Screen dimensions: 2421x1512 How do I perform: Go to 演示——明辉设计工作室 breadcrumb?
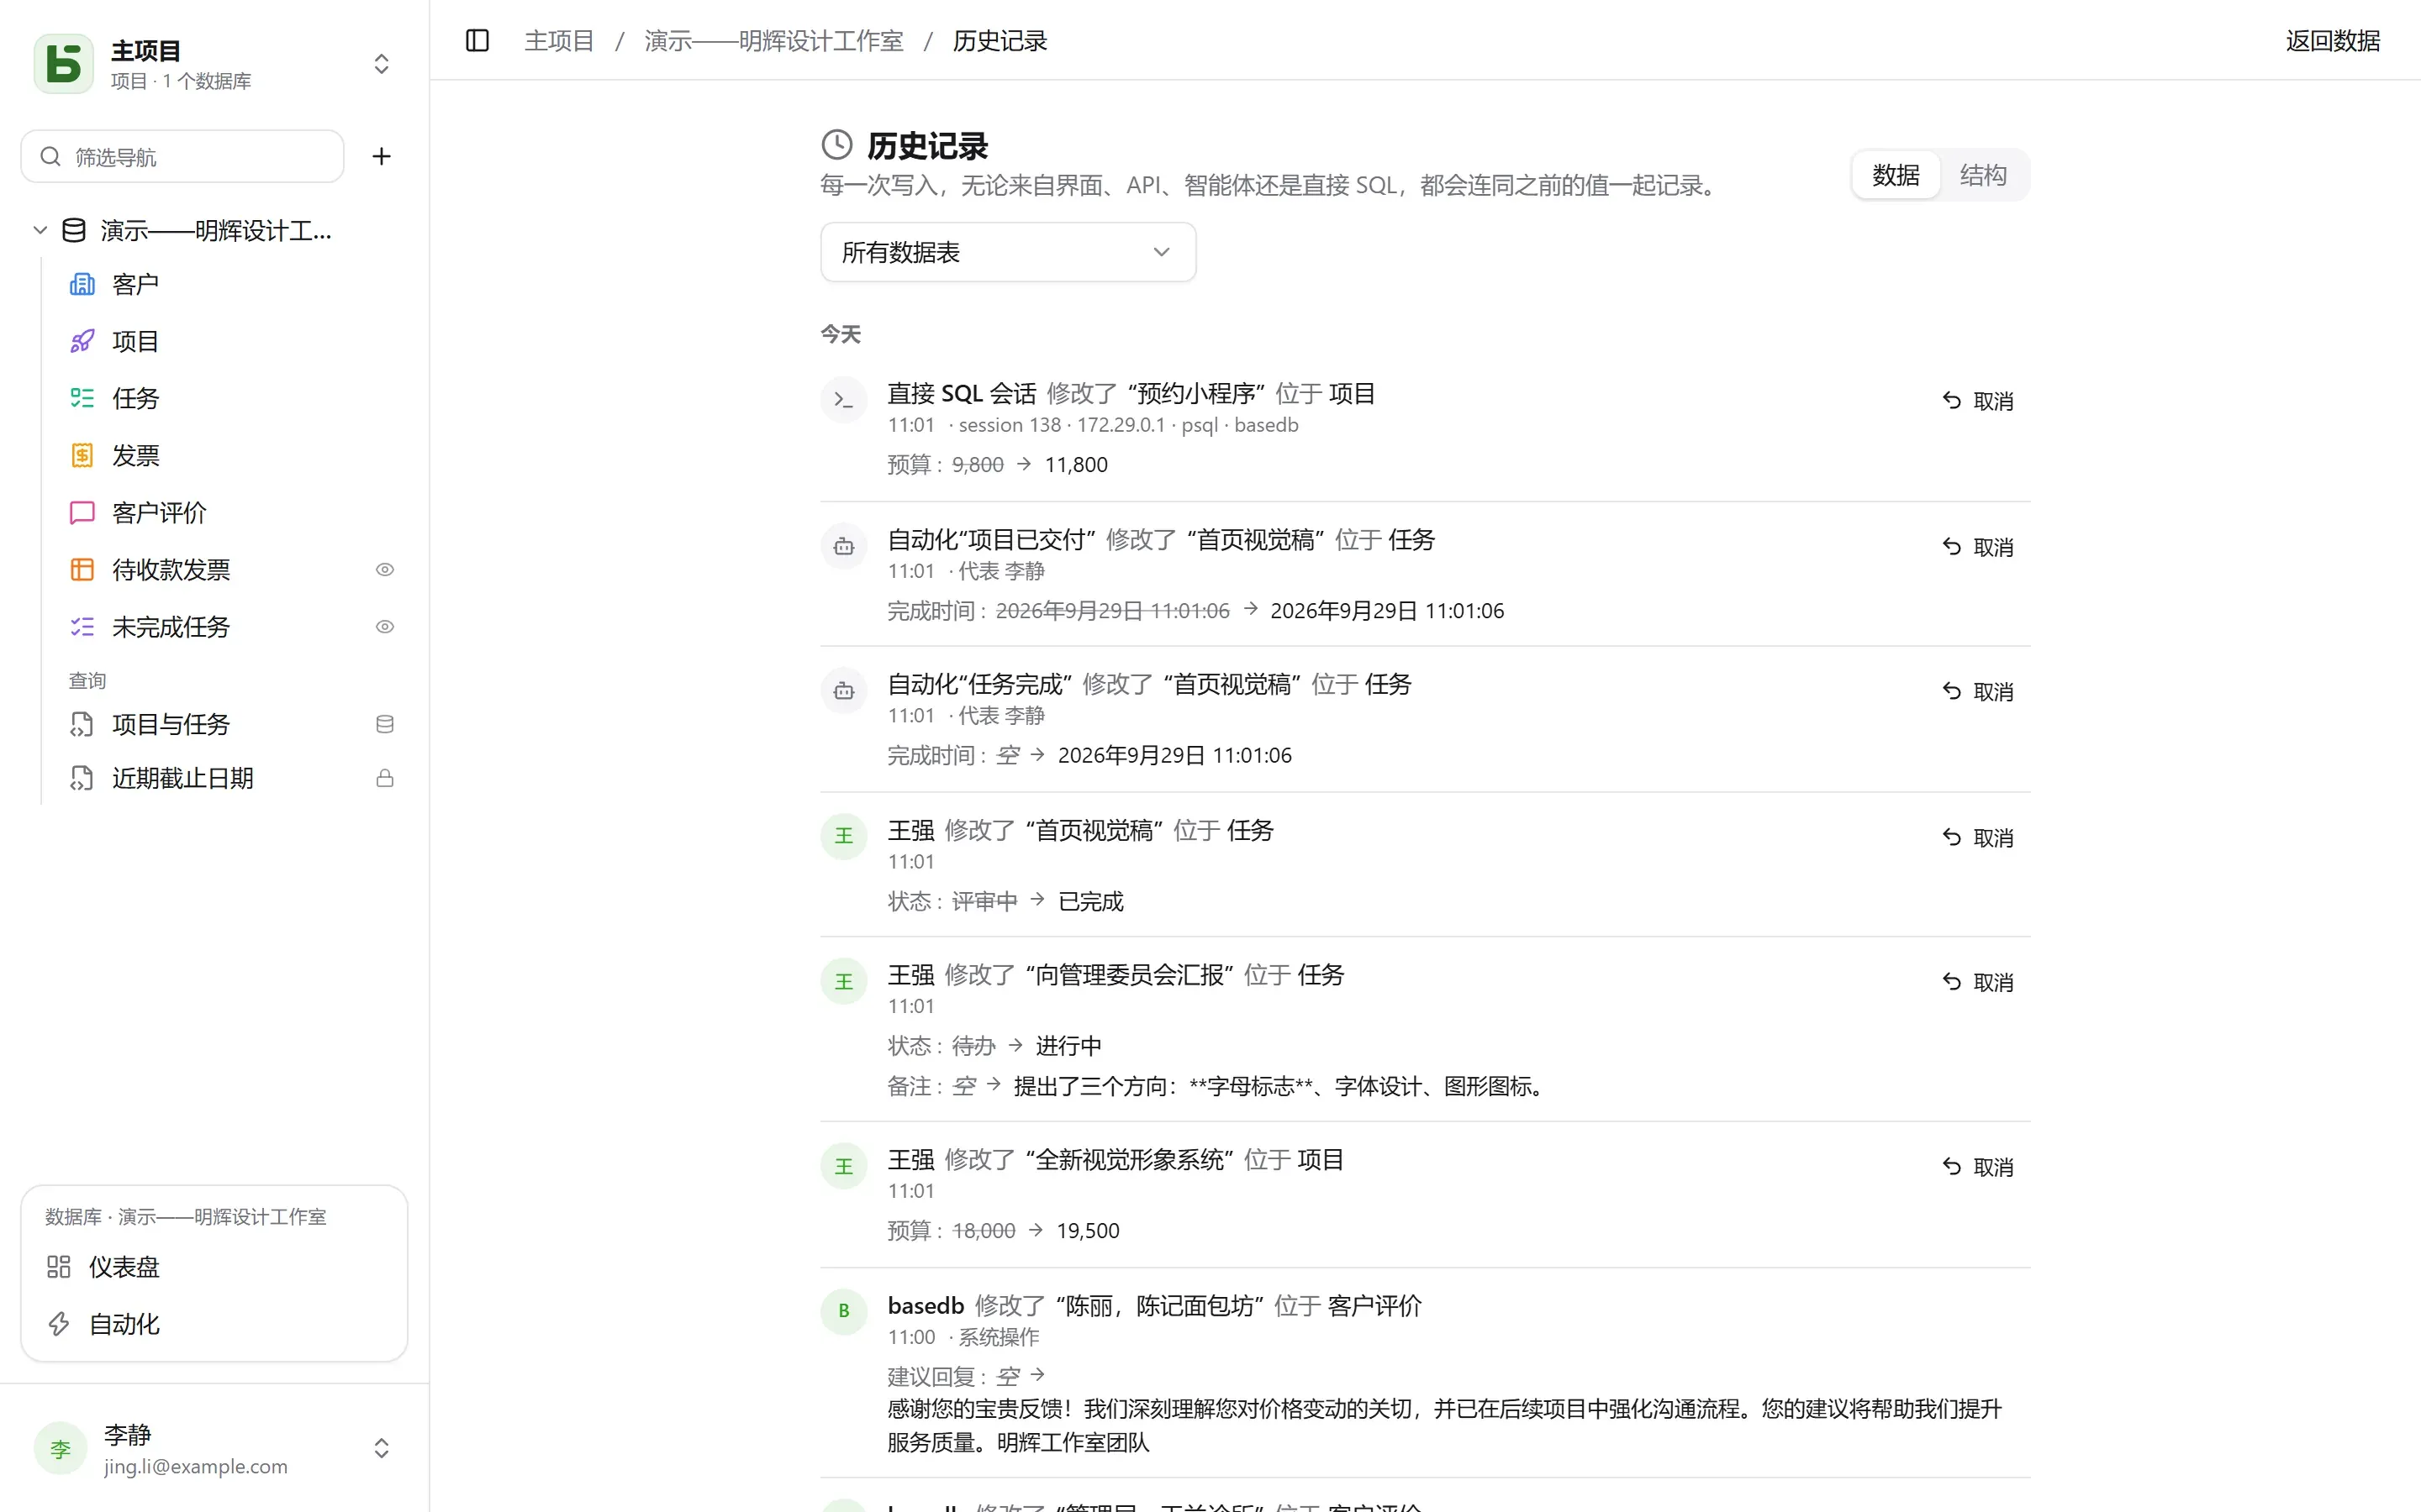(x=773, y=41)
